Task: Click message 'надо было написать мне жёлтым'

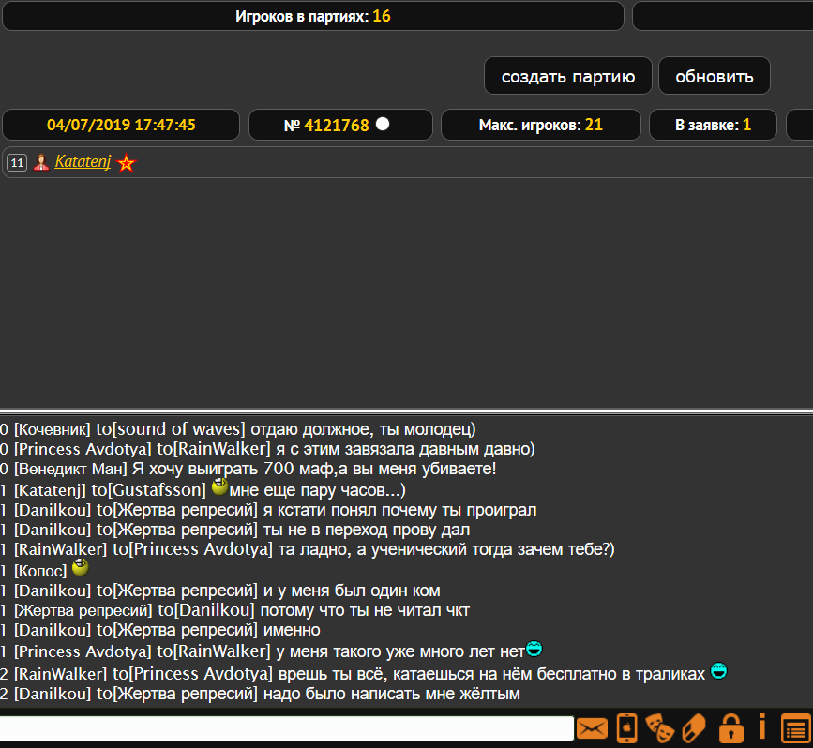Action: point(391,694)
